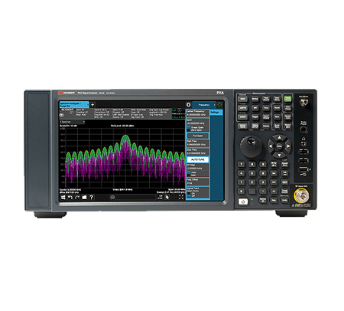This screenshot has height=311, width=344.
Task: Push the power button on the front panel
Action: 243,201
